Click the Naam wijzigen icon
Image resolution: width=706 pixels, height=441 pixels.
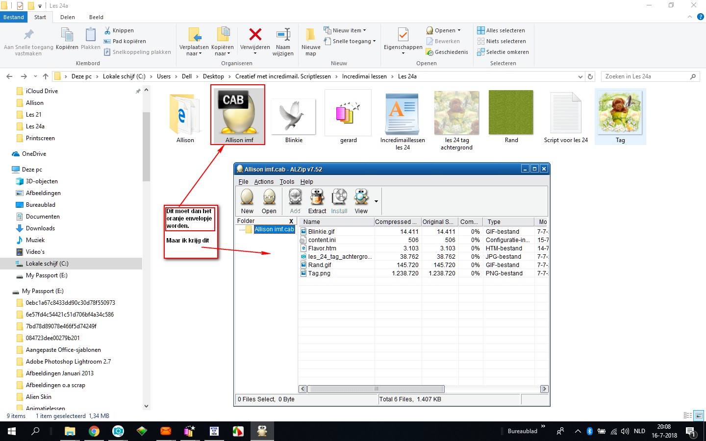[x=283, y=34]
